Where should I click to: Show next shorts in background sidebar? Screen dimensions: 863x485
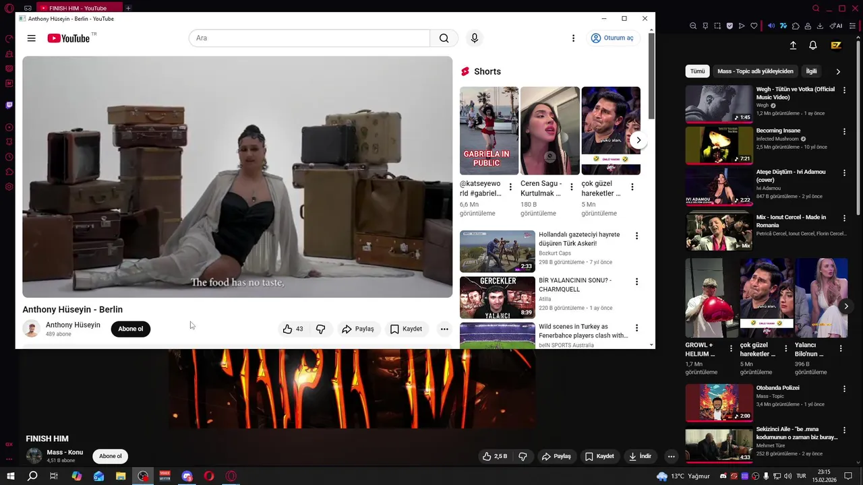[846, 306]
